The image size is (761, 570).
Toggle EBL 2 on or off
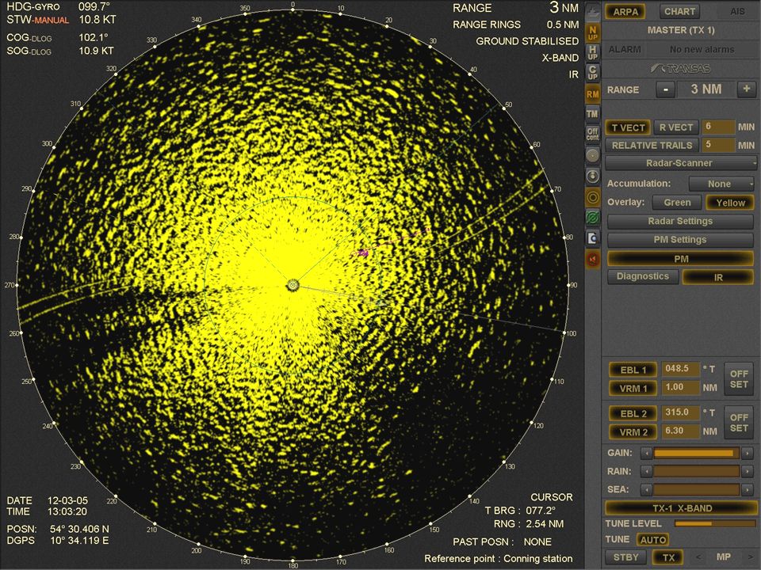633,413
